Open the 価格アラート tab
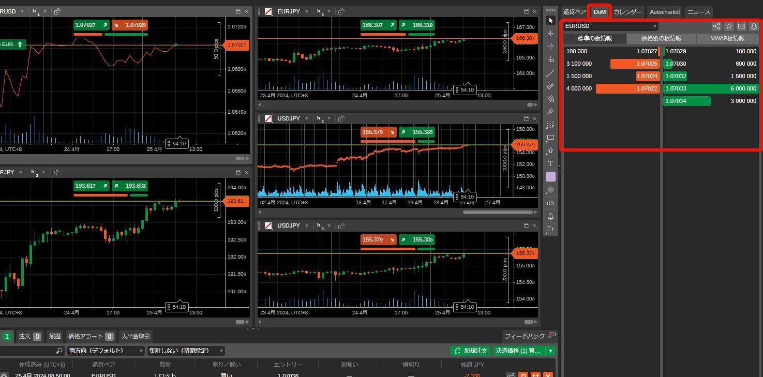 [91, 336]
